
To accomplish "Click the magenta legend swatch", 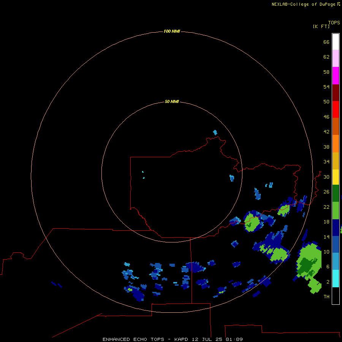I will point(336,76).
